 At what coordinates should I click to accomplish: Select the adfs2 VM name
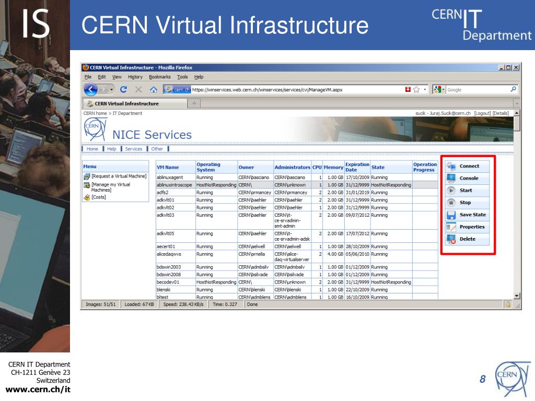(x=162, y=193)
